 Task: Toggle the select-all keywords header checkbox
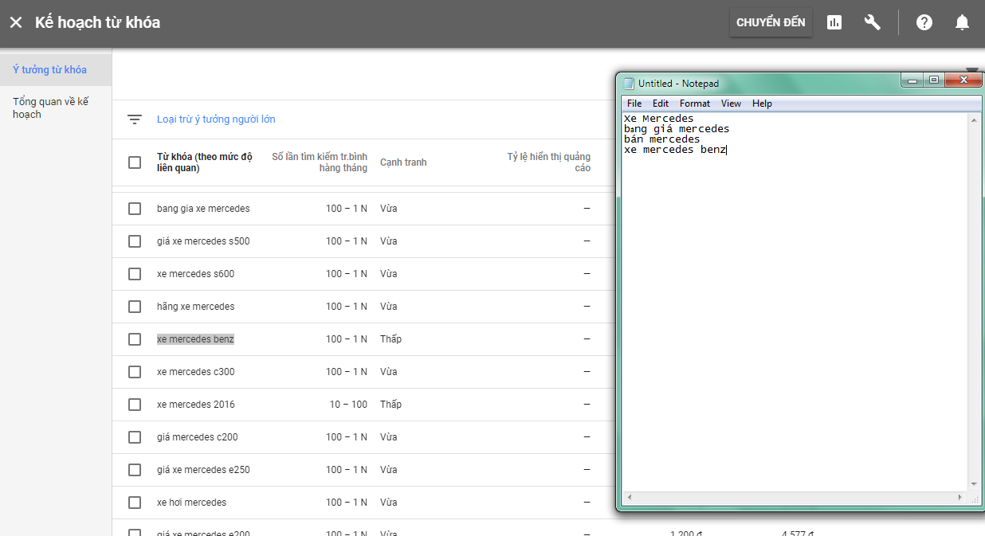coord(135,162)
